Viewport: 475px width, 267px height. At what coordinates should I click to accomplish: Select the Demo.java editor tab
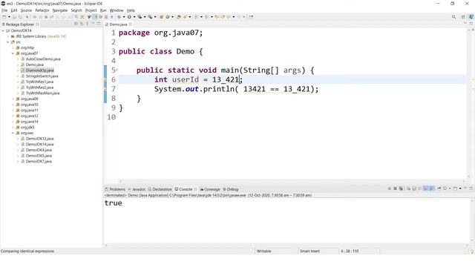coord(118,24)
